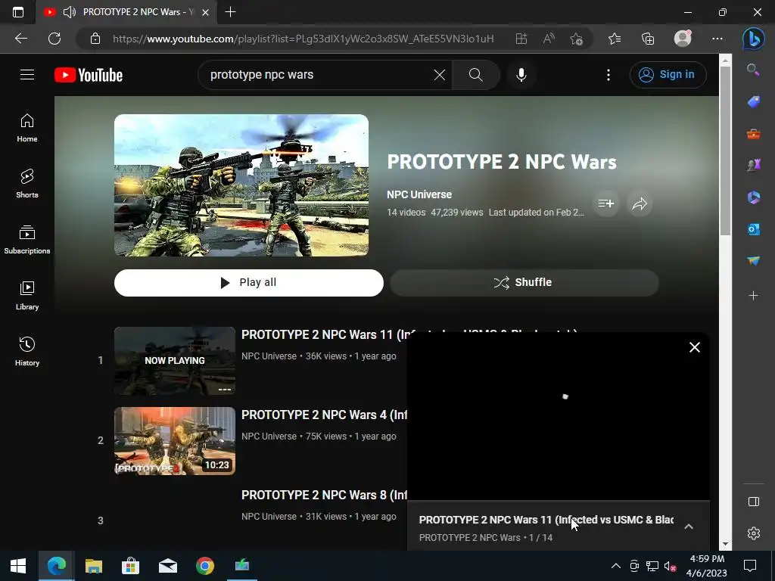Save playlist with the add-to-library icon
Viewport: 775px width, 581px height.
(605, 204)
